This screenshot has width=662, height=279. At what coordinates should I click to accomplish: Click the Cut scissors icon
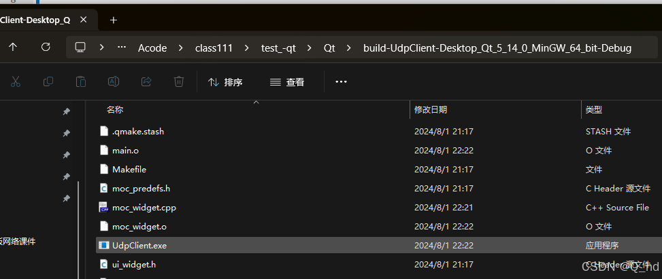pos(16,82)
